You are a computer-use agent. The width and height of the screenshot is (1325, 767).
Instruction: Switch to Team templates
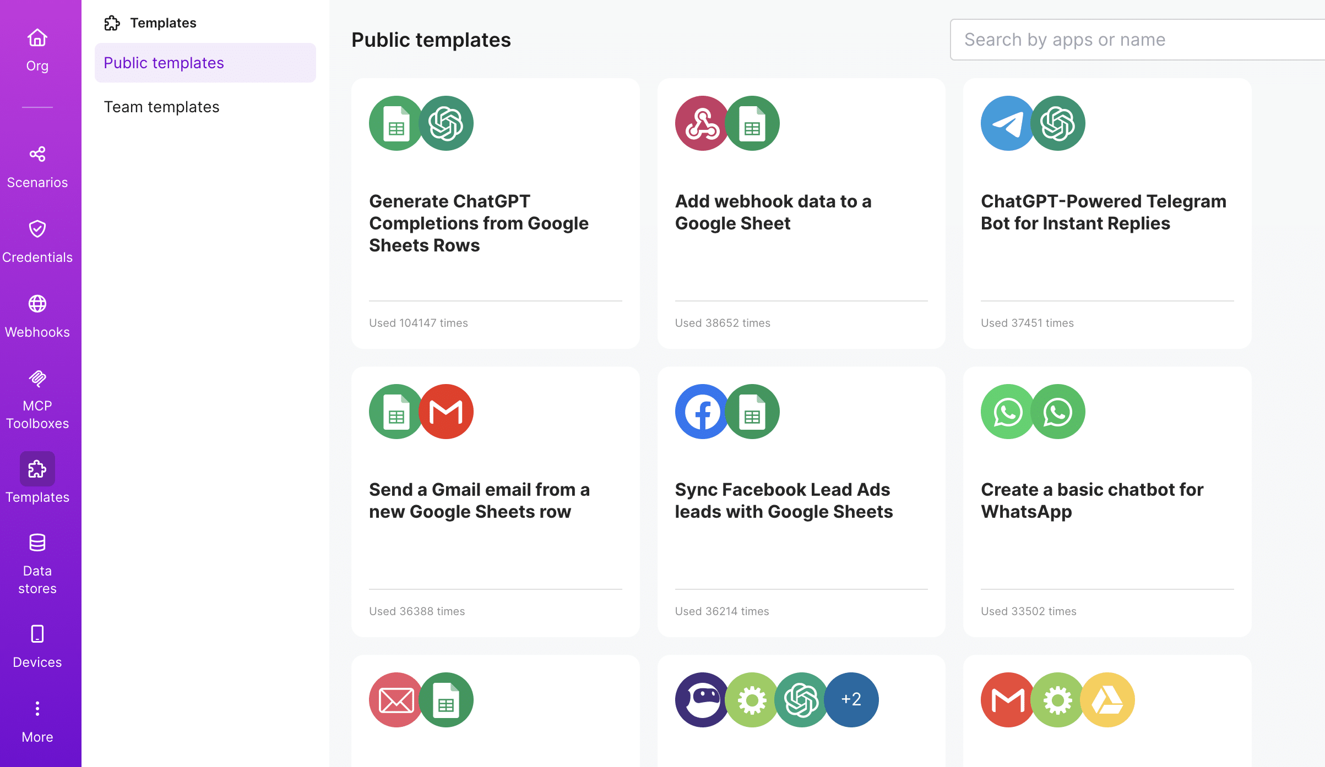coord(161,107)
